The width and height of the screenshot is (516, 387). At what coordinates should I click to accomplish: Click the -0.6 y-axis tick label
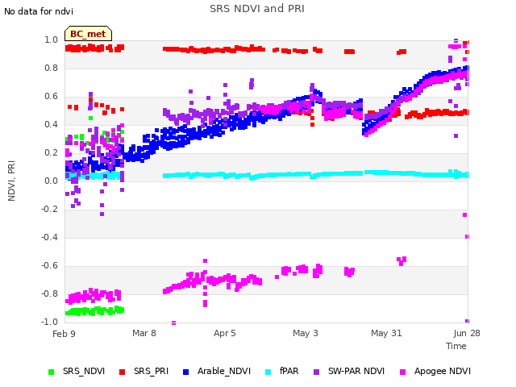[x=49, y=266]
